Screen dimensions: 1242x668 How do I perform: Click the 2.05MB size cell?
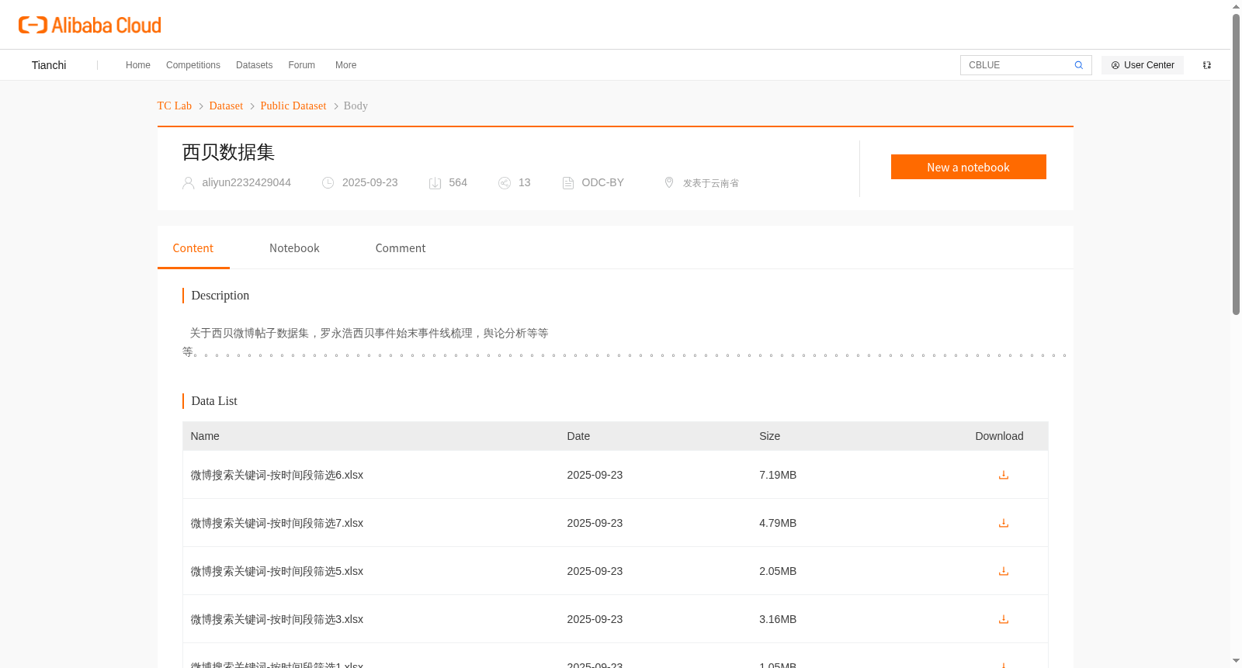tap(778, 571)
